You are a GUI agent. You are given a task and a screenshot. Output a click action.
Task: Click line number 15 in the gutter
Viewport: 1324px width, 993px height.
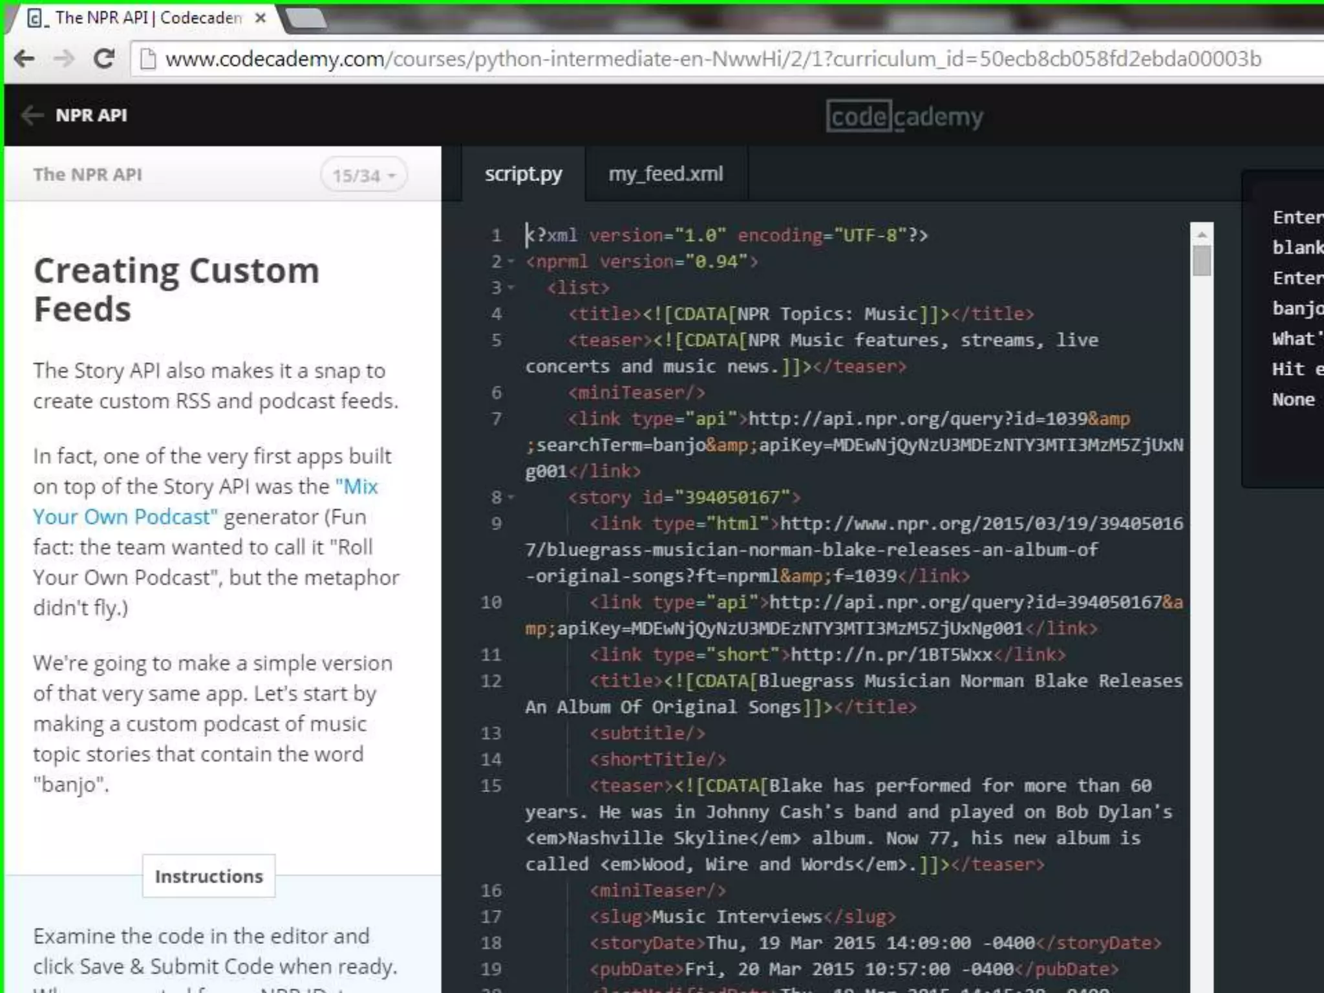pyautogui.click(x=491, y=785)
